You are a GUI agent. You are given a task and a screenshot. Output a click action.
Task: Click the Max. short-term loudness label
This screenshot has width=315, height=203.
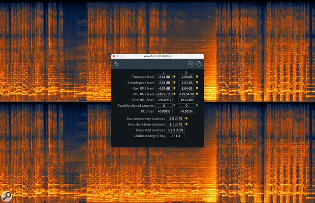coord(146,125)
